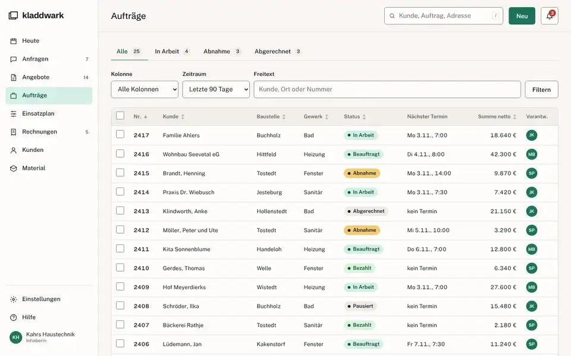Tick the checkbox for order 2412
Viewport: 571px width, 356px height.
click(x=120, y=229)
